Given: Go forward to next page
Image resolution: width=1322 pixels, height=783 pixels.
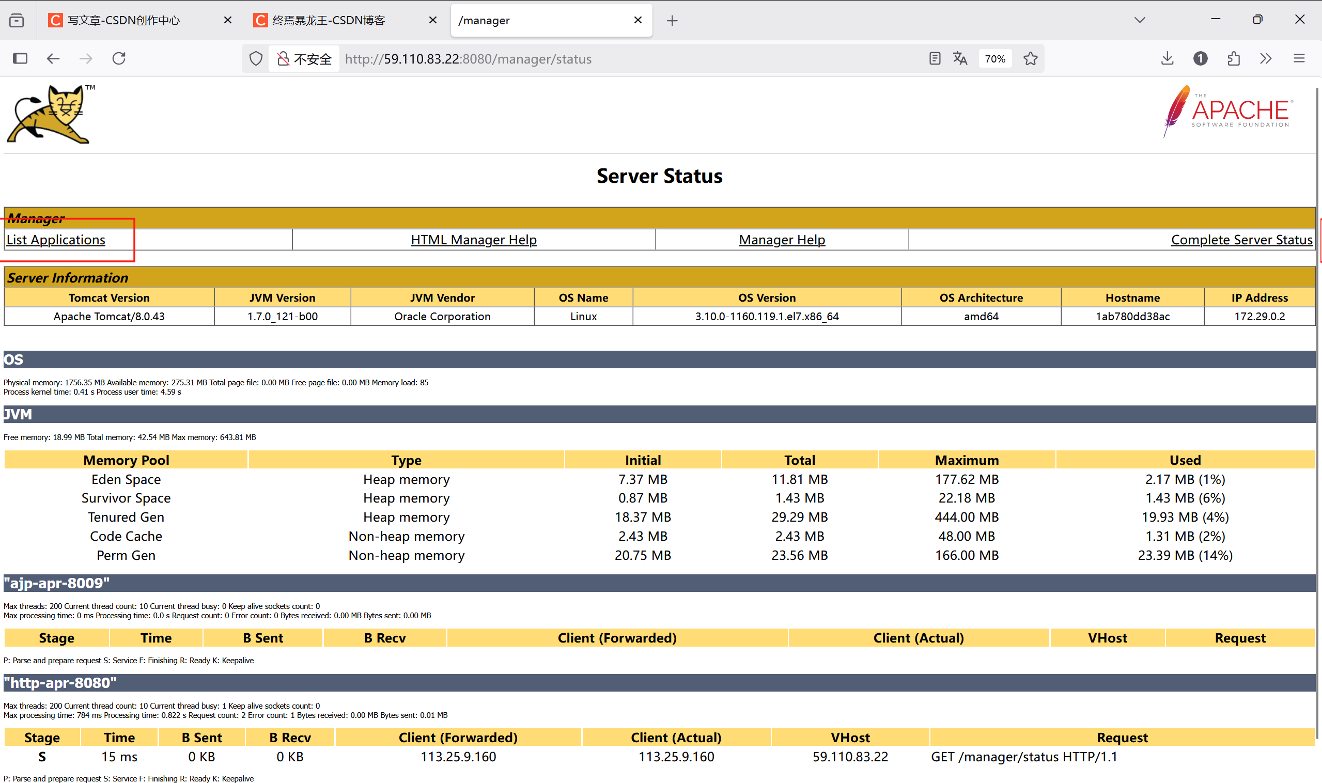Looking at the screenshot, I should pos(85,58).
